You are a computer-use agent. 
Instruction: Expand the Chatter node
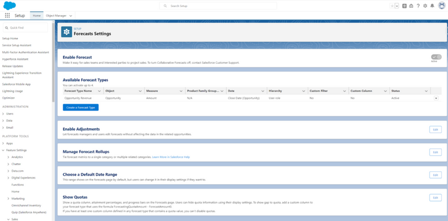(x=8, y=164)
